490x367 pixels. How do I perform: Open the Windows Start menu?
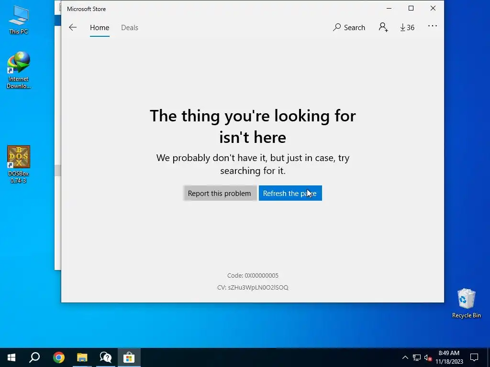[11, 357]
